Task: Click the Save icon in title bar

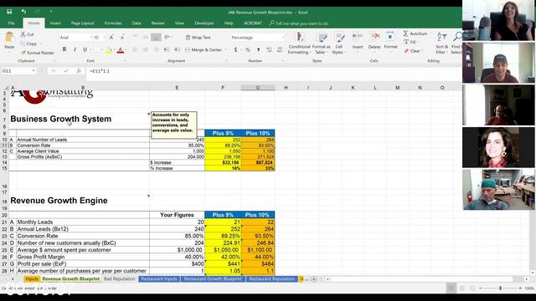Action: (x=9, y=12)
